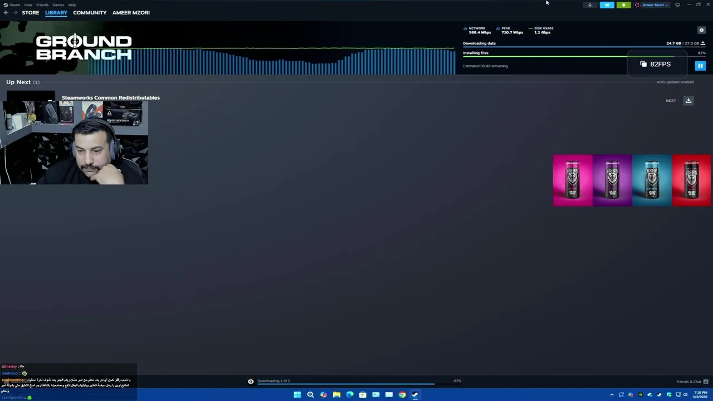Click the forward navigation arrow
The height and width of the screenshot is (401, 713).
(15, 12)
